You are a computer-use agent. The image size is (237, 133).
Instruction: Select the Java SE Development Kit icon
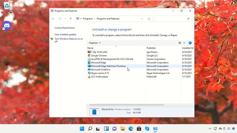pos(89,59)
